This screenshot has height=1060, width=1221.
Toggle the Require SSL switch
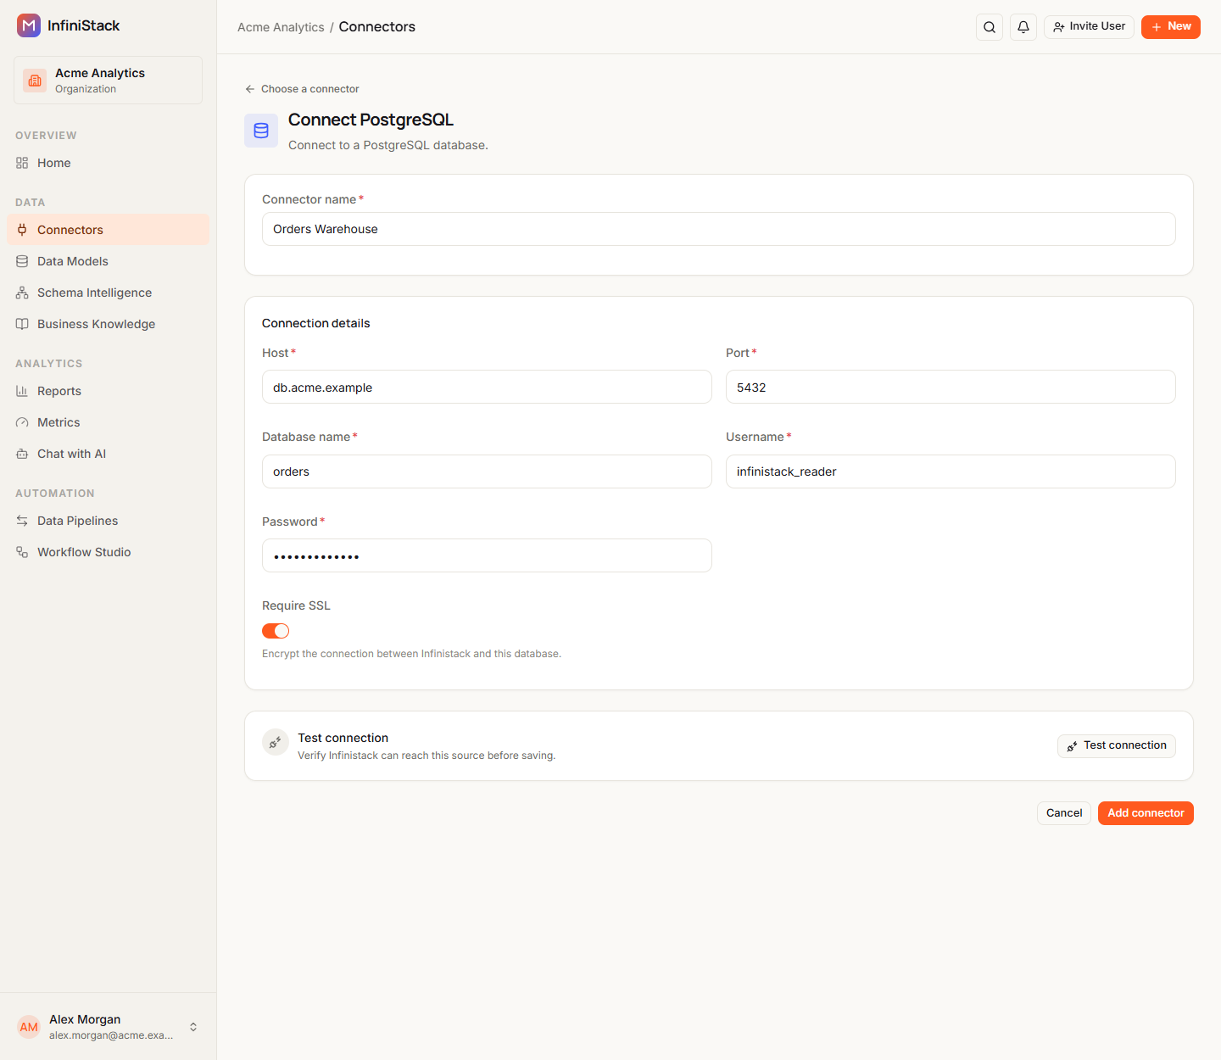point(276,631)
